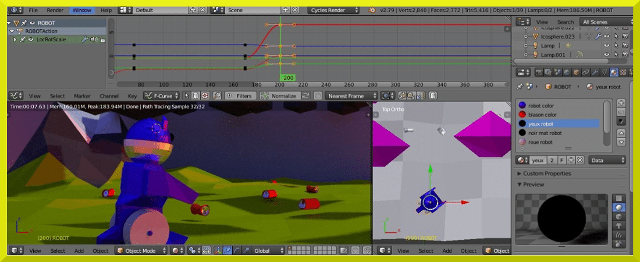640x262 pixels.
Task: Open the scene browser beside Scene
Action: click(x=218, y=10)
